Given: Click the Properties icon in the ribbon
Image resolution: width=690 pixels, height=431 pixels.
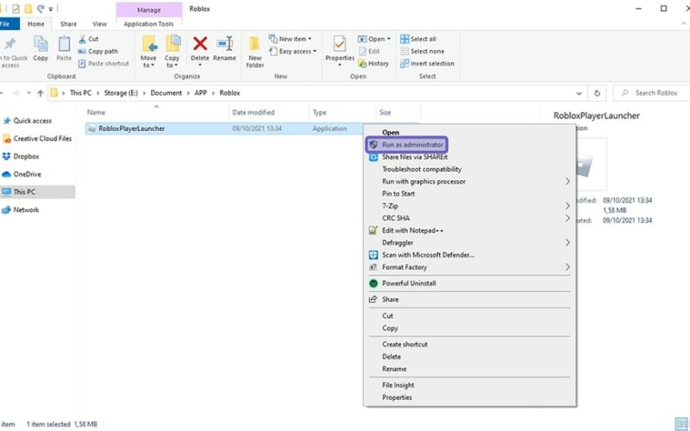Looking at the screenshot, I should click(340, 44).
